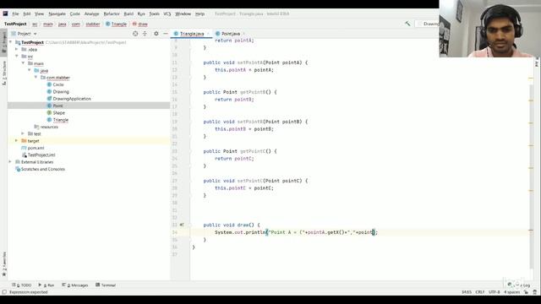Open the Run tool window
This screenshot has width=541, height=304.
(46, 285)
